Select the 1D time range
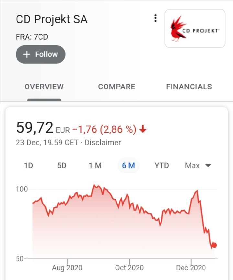 click(28, 166)
